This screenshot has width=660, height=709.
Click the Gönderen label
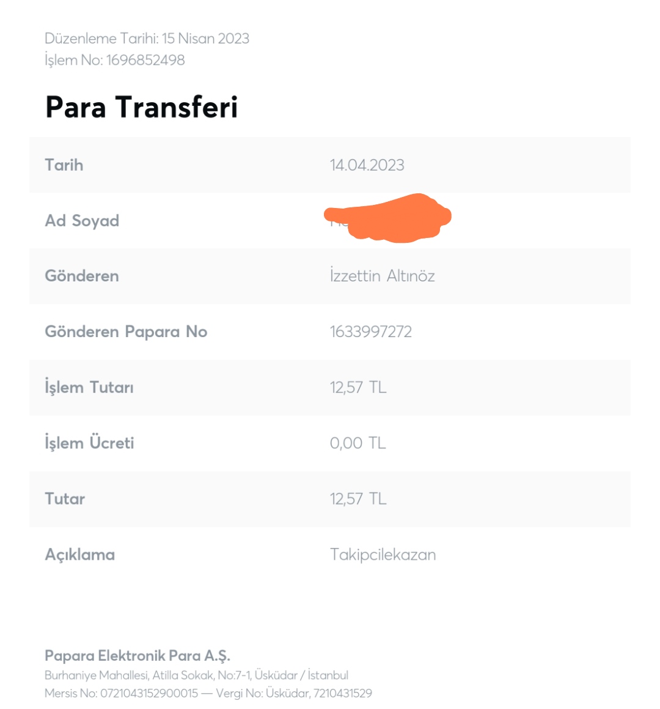pyautogui.click(x=82, y=277)
